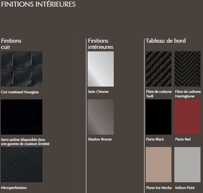This screenshot has height=193, width=203.
Task: Click the Finitions Intérieures page title
Action: [38, 4]
